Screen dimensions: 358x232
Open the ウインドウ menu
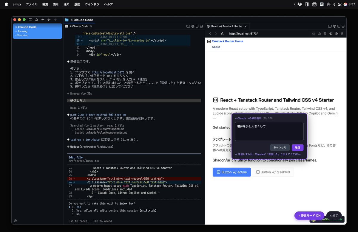pyautogui.click(x=92, y=4)
